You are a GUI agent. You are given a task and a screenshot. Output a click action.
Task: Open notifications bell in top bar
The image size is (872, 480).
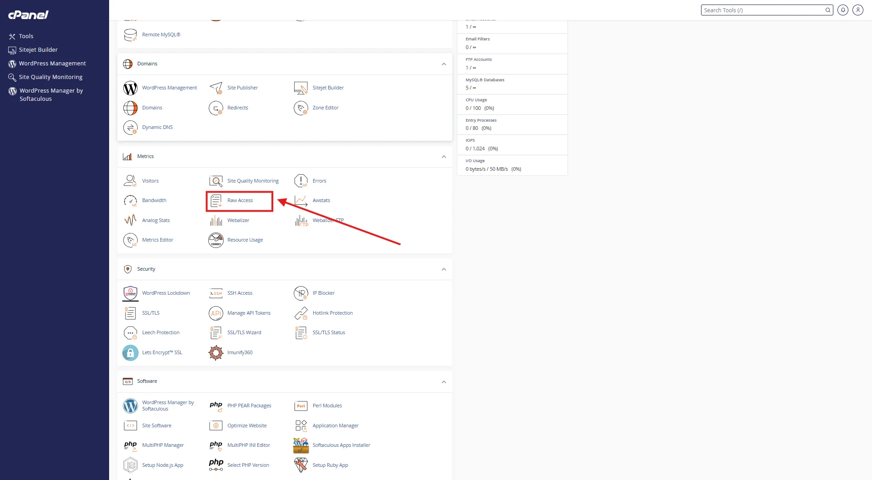[x=843, y=10]
